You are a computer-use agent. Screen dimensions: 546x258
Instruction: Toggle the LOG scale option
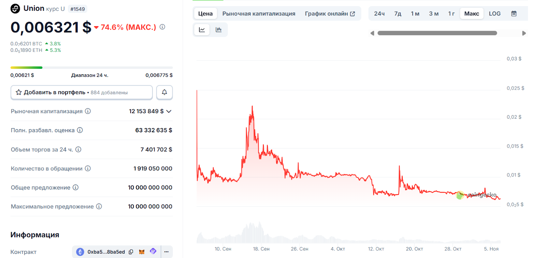click(494, 14)
